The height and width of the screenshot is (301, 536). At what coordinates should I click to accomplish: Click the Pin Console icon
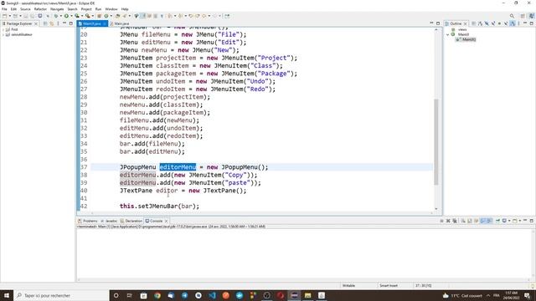(x=497, y=221)
